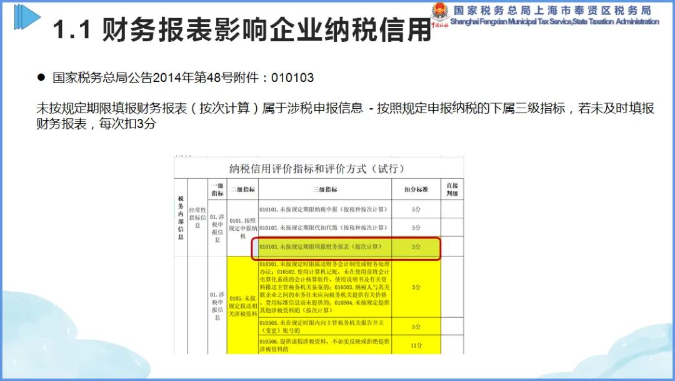The width and height of the screenshot is (675, 381).
Task: Click paragraph line starting "未按规定期限填报财务报表（按次计算）属于"
Action: pos(345,108)
